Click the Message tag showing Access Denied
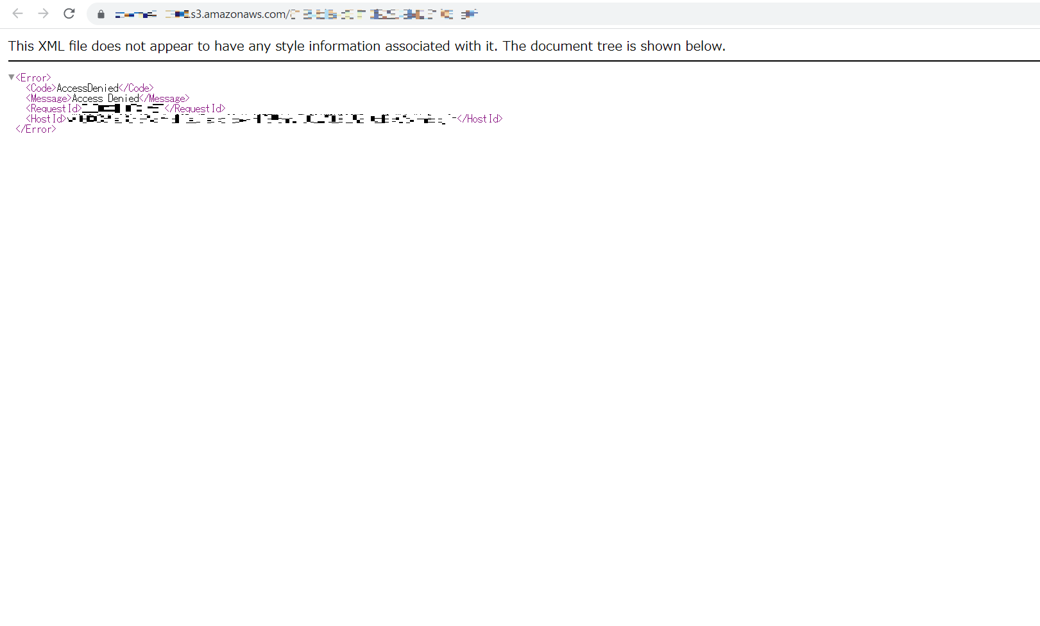The width and height of the screenshot is (1040, 626). [x=48, y=97]
